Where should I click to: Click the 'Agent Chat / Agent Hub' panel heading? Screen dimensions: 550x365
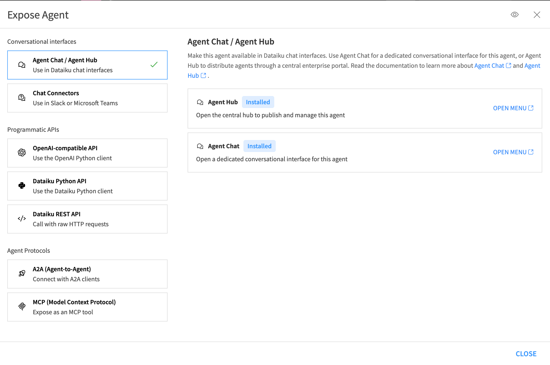pyautogui.click(x=231, y=41)
